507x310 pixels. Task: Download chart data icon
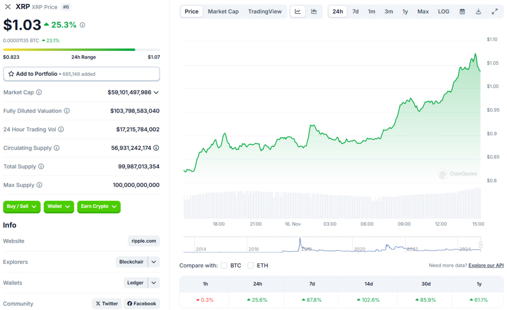coord(478,11)
